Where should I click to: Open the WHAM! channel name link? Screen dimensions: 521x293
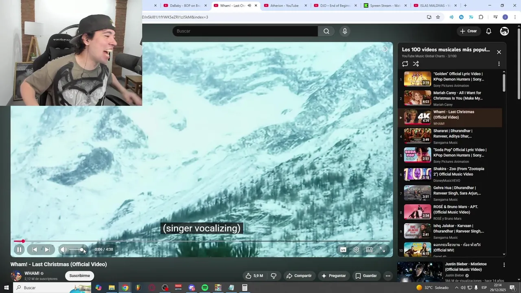(x=32, y=273)
